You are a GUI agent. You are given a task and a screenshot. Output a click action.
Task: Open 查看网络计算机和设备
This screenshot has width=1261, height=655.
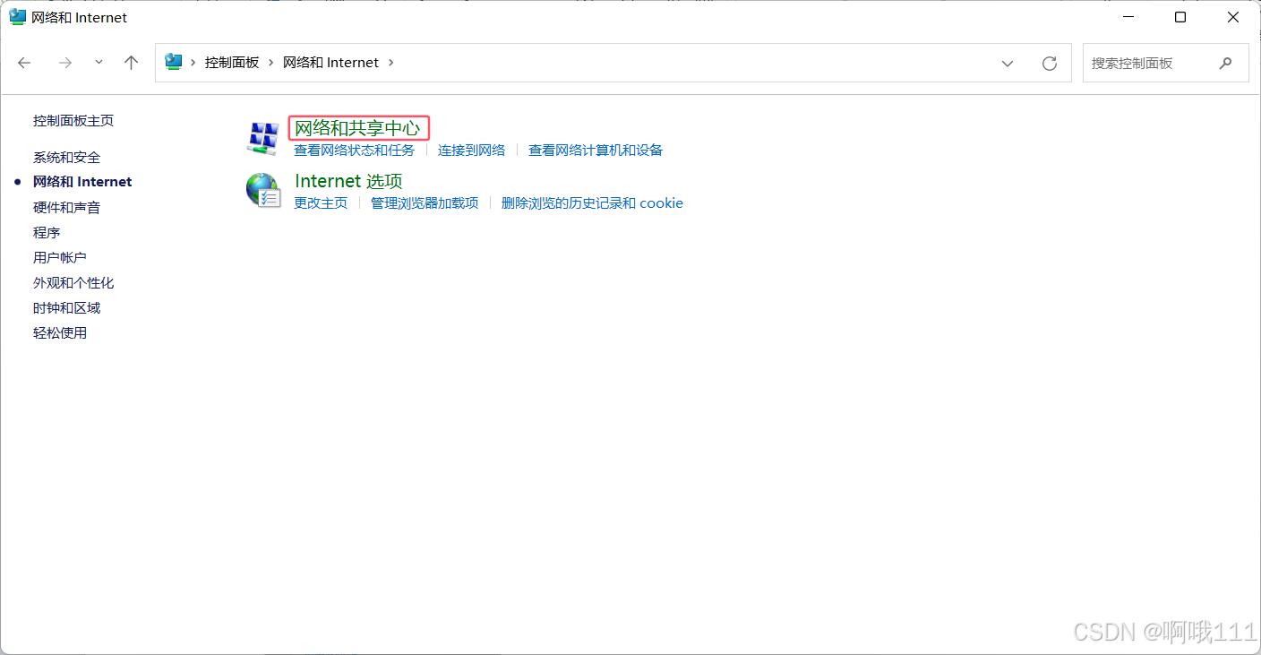(x=595, y=150)
